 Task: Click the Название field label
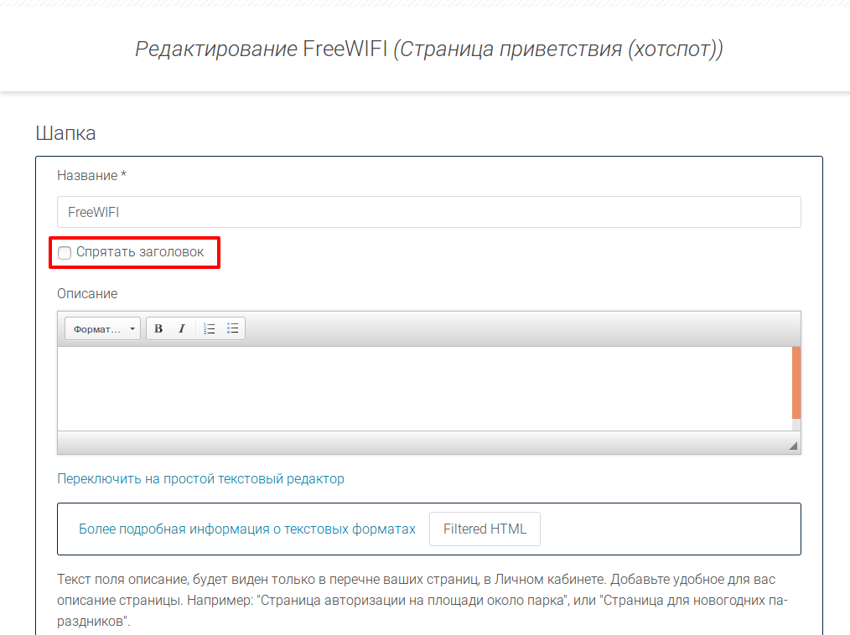tap(91, 175)
